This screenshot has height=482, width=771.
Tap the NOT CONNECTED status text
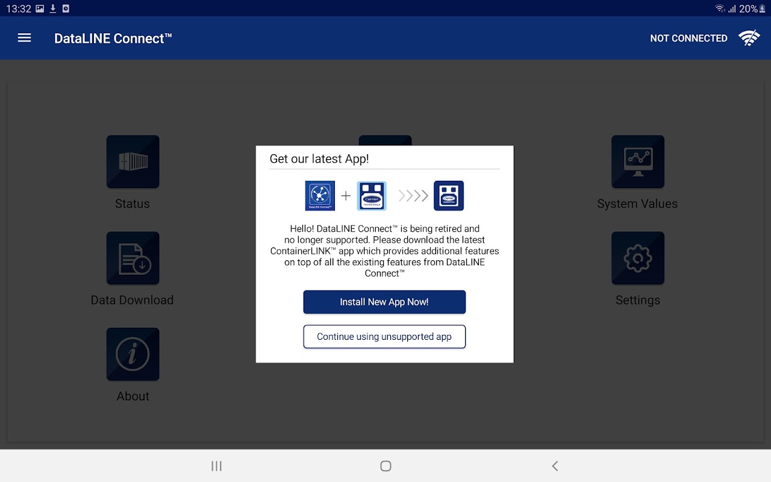click(x=688, y=38)
